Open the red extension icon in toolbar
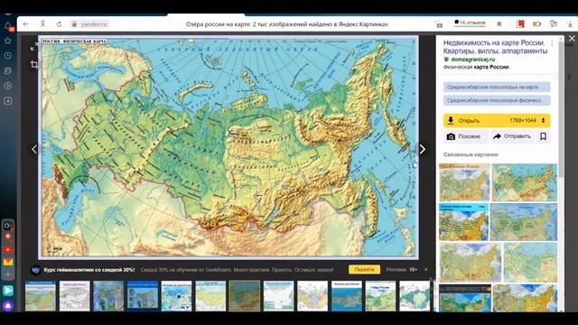The image size is (578, 325). coord(520,24)
